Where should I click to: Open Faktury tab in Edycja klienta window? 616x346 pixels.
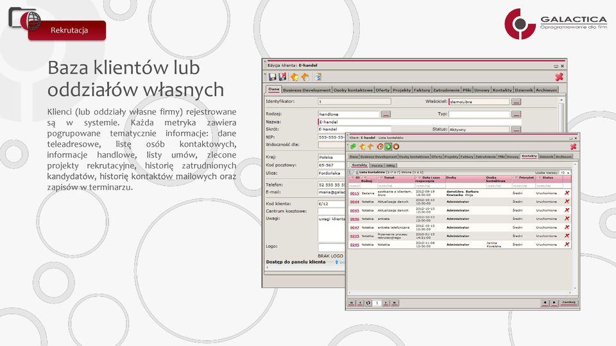(422, 90)
